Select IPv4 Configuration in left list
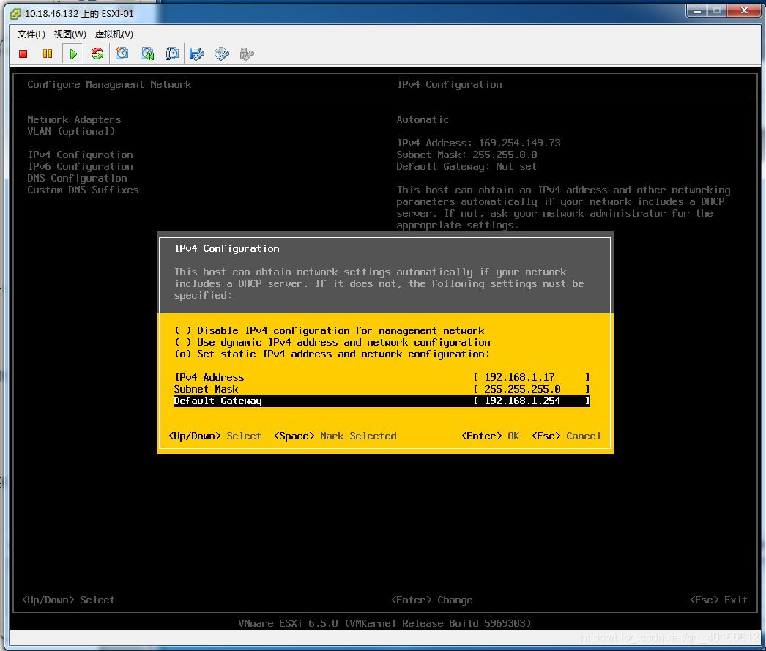The height and width of the screenshot is (651, 766). 81,155
